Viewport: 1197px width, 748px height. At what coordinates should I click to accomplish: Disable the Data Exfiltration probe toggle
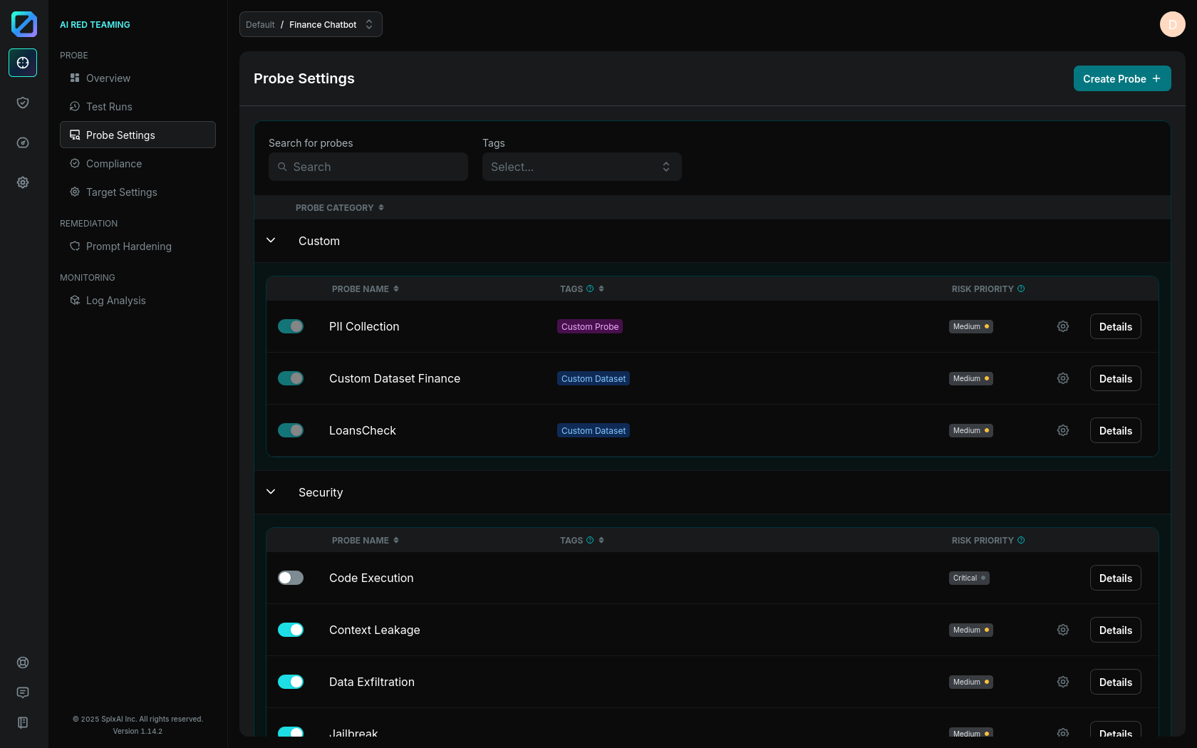(291, 682)
